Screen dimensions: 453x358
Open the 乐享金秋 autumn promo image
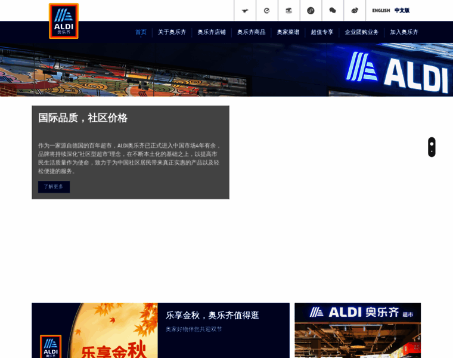pos(95,331)
